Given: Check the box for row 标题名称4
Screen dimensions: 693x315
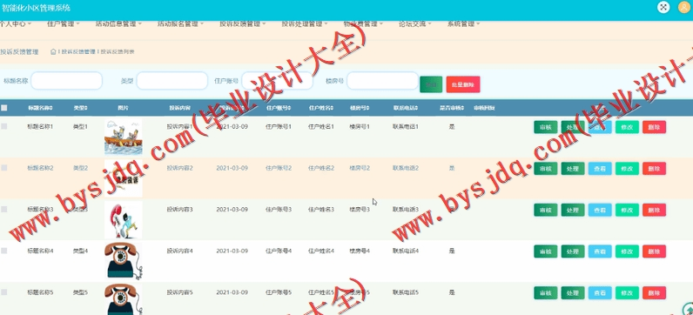Looking at the screenshot, I should pos(4,251).
